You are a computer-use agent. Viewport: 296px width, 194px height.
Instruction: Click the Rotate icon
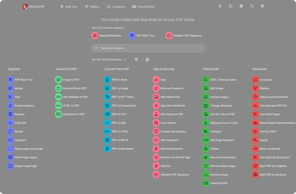[10, 132]
